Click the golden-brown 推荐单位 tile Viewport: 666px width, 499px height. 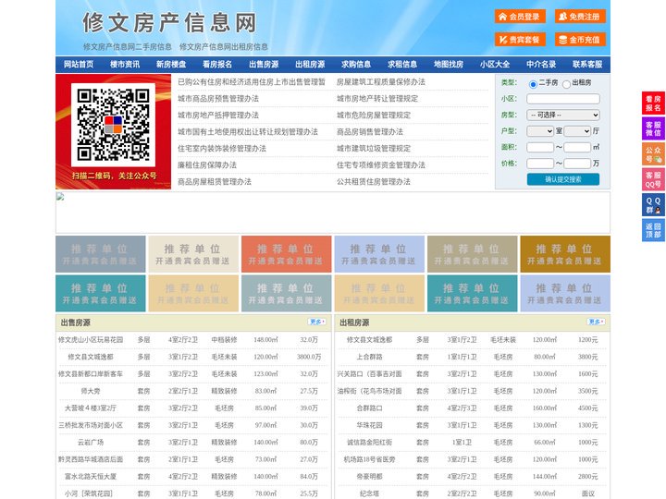click(x=565, y=254)
